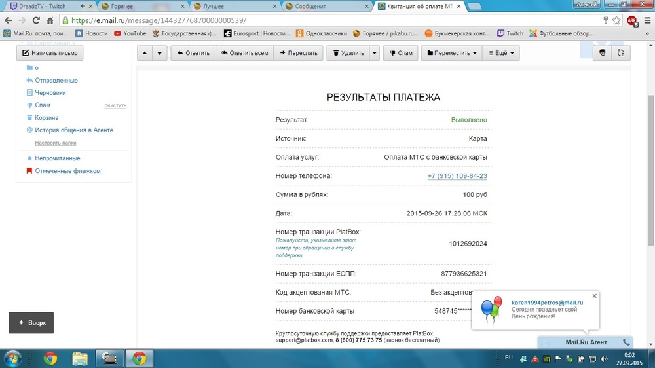The image size is (655, 368).
Task: Close the birthday notification popup
Action: pos(595,296)
